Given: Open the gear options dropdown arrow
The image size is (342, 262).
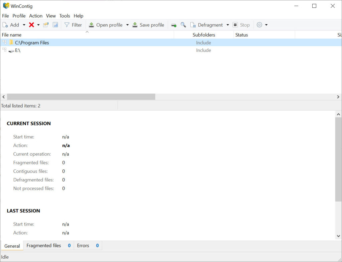Looking at the screenshot, I should (x=266, y=25).
